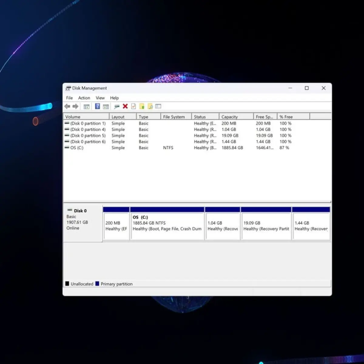364x364 pixels.
Task: Sort by the Free Sp... column header
Action: pos(265,117)
